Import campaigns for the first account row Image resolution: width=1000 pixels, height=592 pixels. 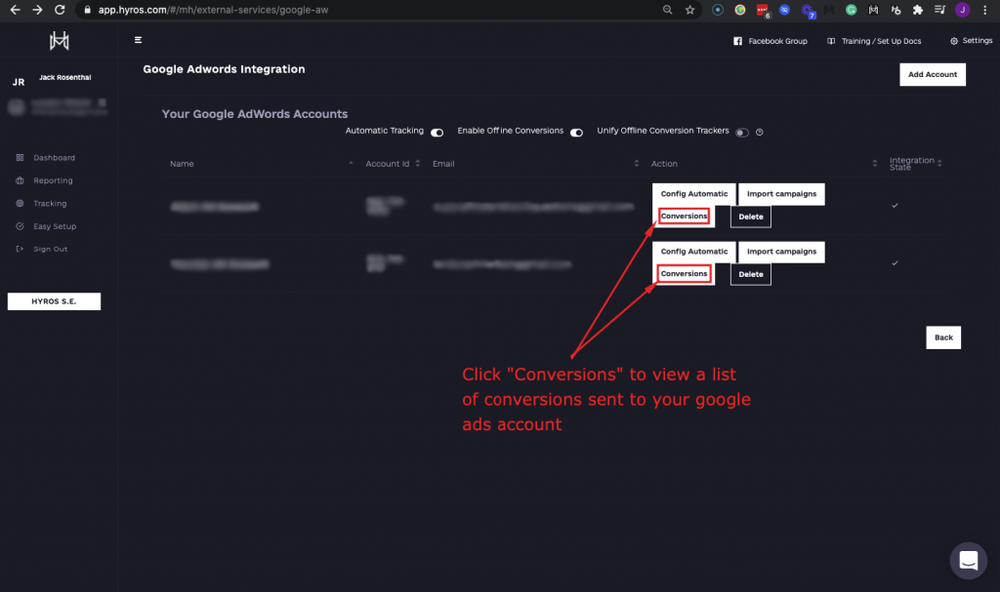781,194
